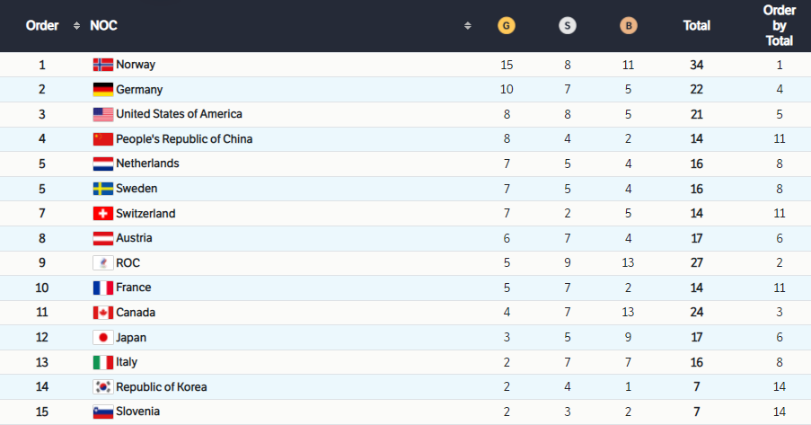Image resolution: width=811 pixels, height=425 pixels.
Task: Select the Netherlands country name
Action: [147, 164]
